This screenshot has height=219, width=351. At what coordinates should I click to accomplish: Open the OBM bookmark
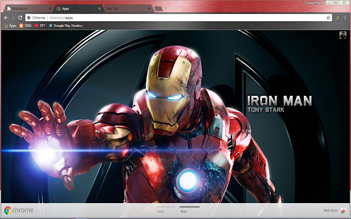25,26
